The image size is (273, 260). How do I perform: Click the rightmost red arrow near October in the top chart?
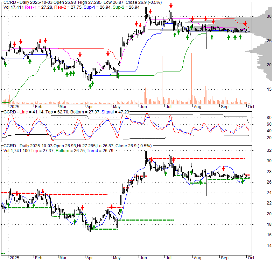click(245, 24)
